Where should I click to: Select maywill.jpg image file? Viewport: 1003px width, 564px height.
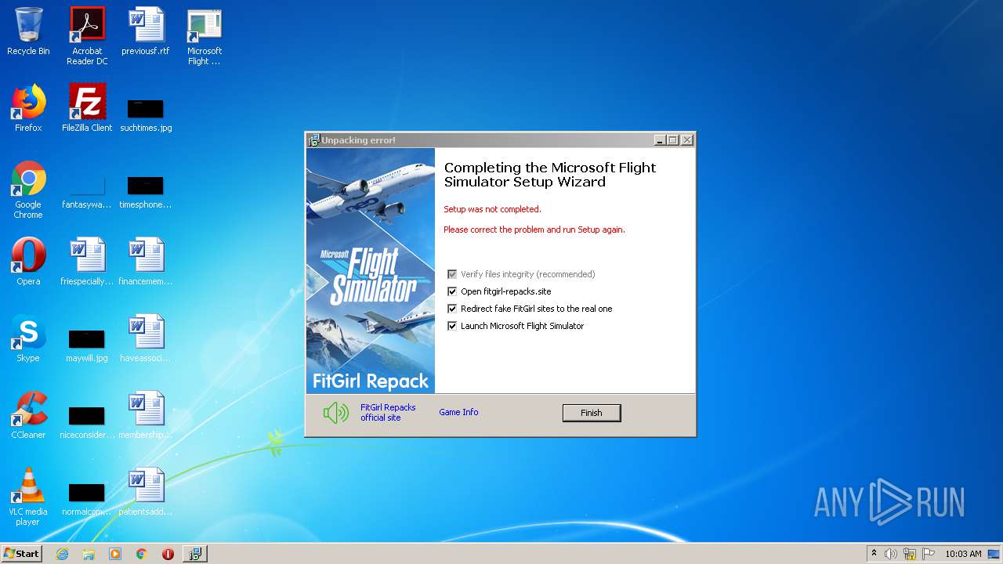(87, 345)
